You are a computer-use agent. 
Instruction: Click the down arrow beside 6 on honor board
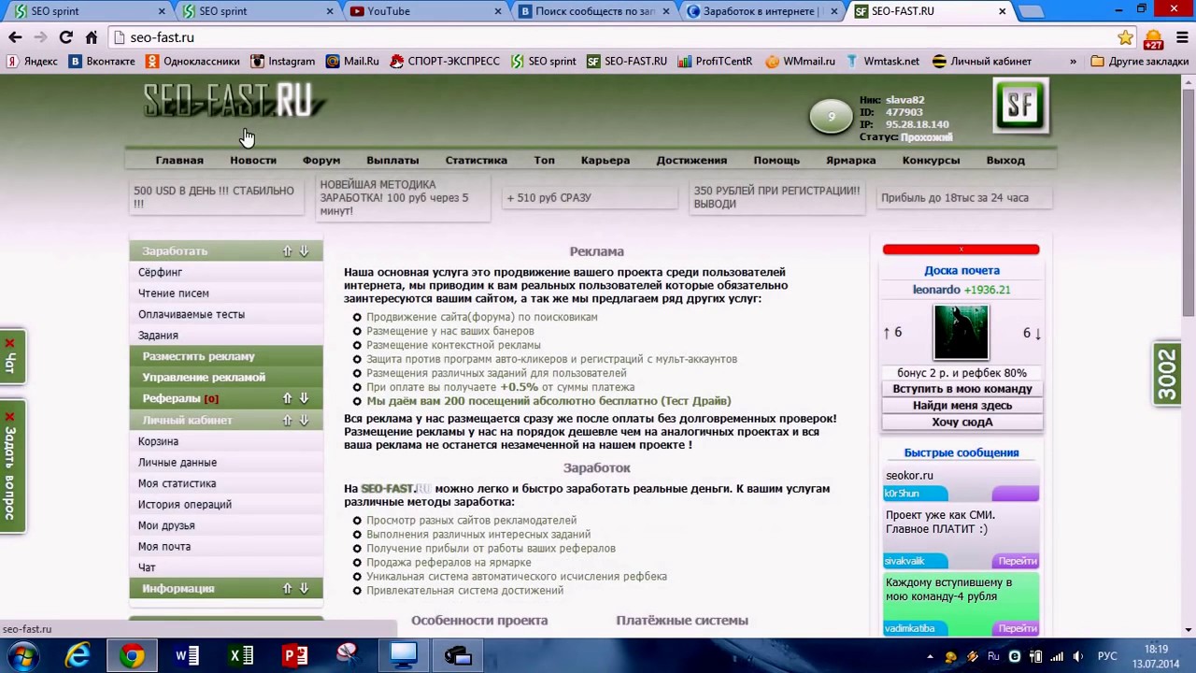pos(1037,333)
